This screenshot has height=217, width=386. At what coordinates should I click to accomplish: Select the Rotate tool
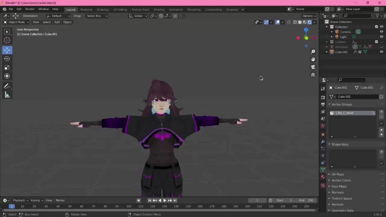[7, 59]
